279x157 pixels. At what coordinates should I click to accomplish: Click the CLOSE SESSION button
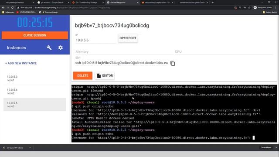point(35,35)
